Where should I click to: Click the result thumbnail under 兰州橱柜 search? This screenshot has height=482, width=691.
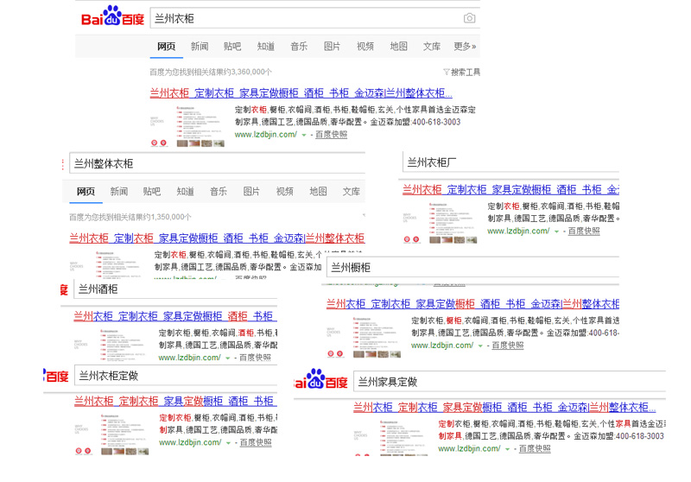tap(364, 337)
